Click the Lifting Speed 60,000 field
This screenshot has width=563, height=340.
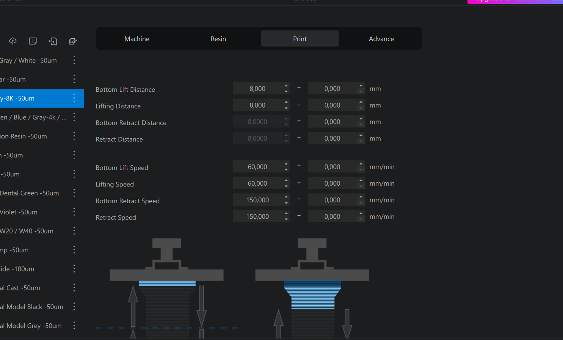click(x=258, y=183)
